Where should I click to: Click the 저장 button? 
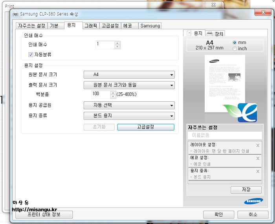246,190
